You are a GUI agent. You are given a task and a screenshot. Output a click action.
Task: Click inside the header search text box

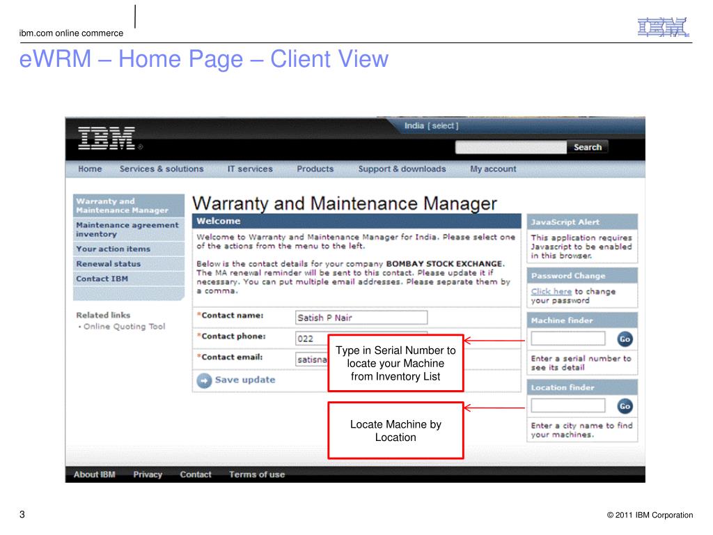tap(511, 147)
